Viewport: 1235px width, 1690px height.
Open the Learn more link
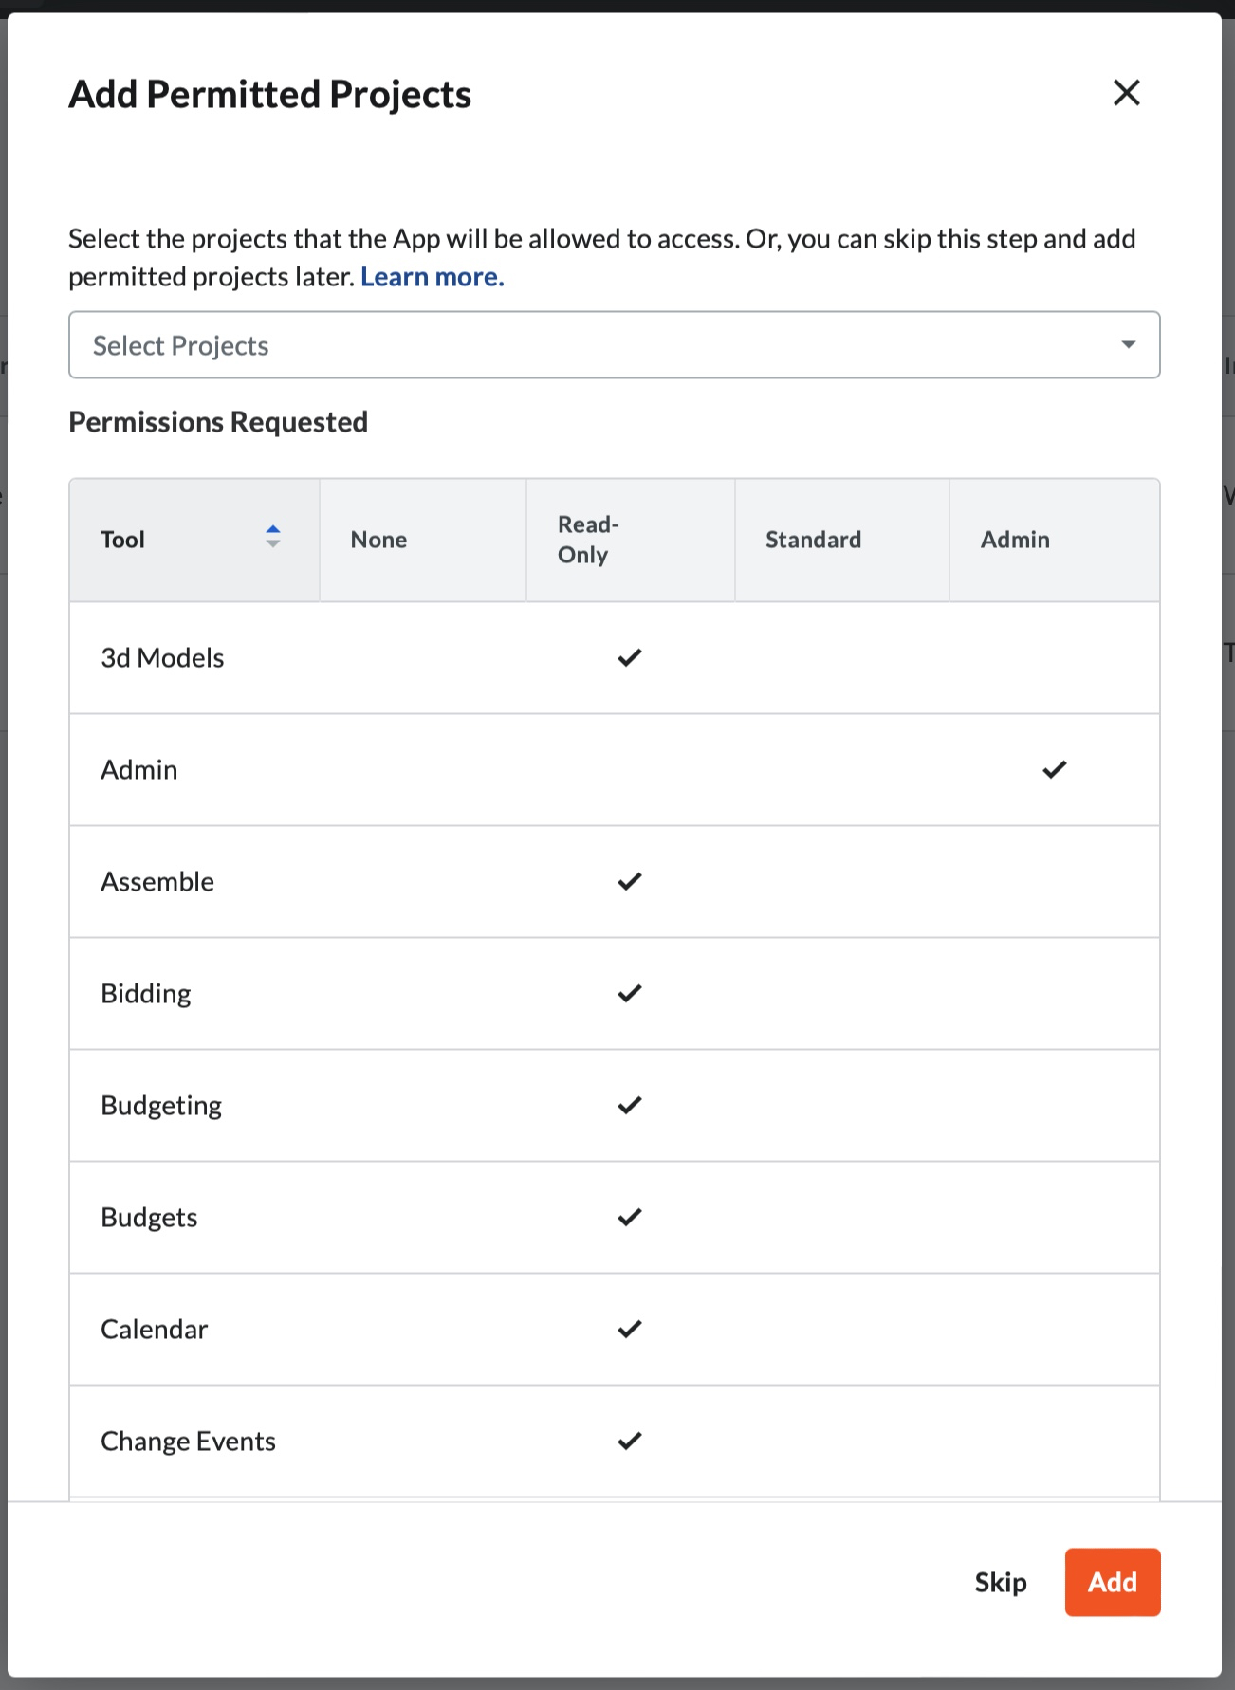pos(432,277)
